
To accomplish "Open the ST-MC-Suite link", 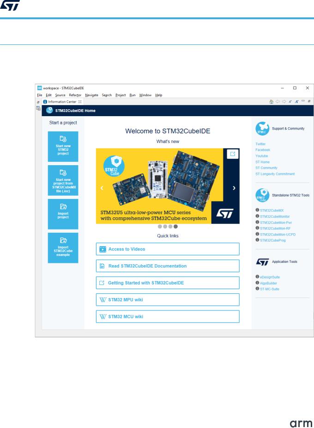I will click(x=270, y=289).
